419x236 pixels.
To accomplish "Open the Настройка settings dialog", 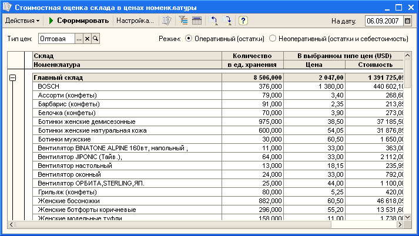I will (x=135, y=21).
